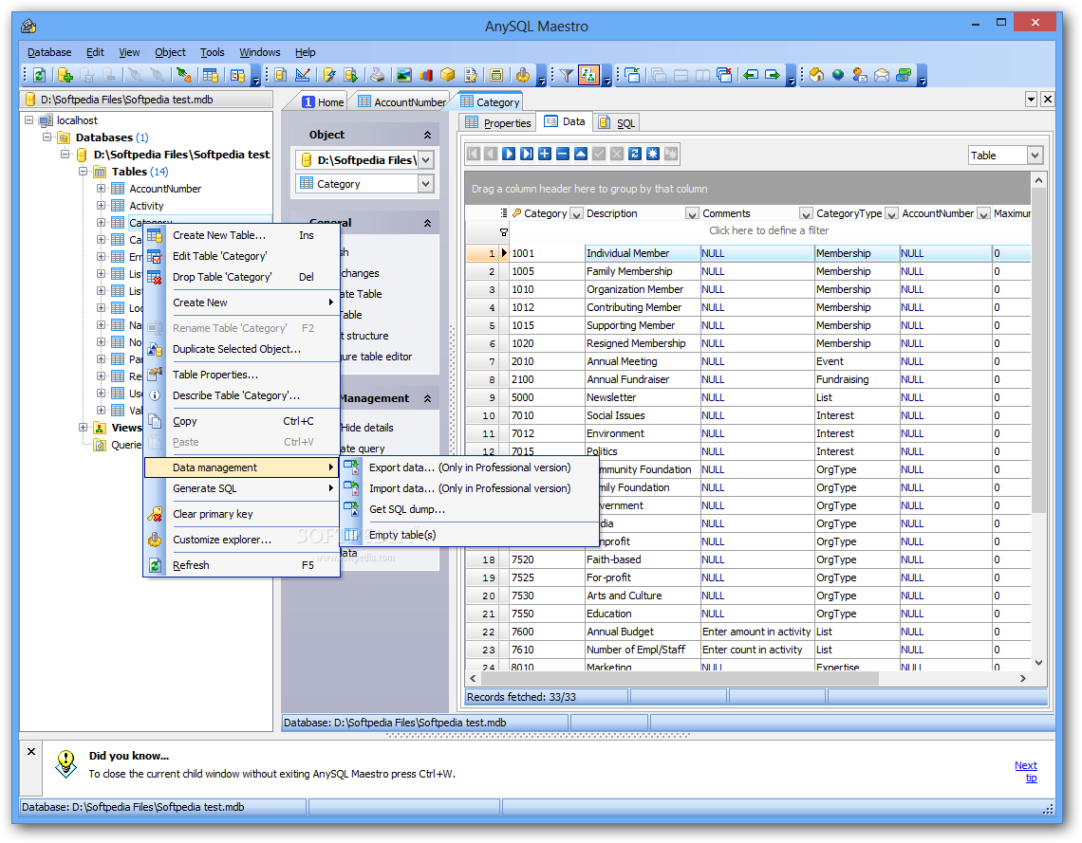Open Generate SQL submenu entry
1082x843 pixels.
pyautogui.click(x=241, y=488)
